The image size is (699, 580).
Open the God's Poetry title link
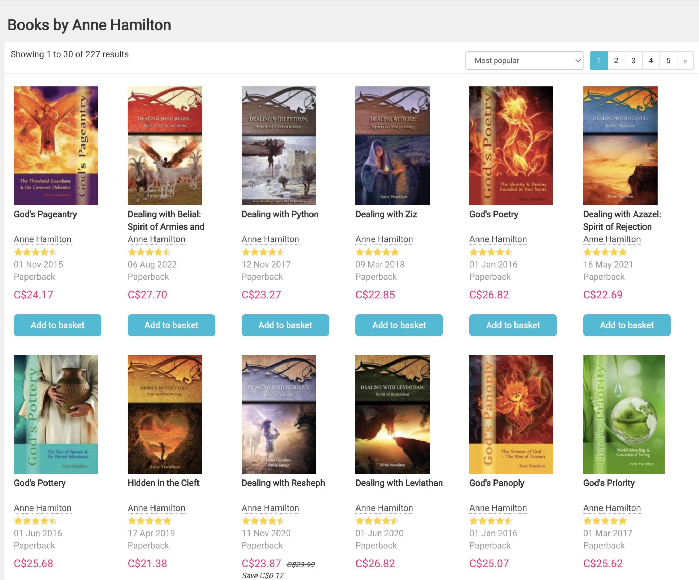click(494, 214)
